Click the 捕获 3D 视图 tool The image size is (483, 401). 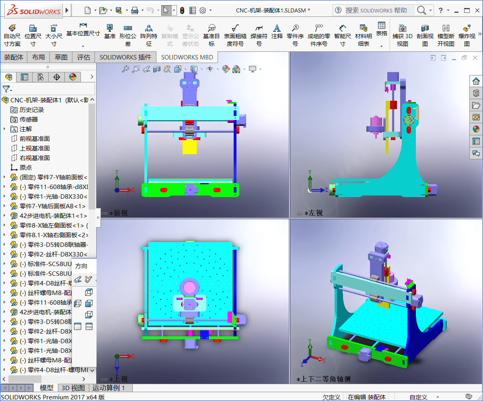pyautogui.click(x=403, y=35)
